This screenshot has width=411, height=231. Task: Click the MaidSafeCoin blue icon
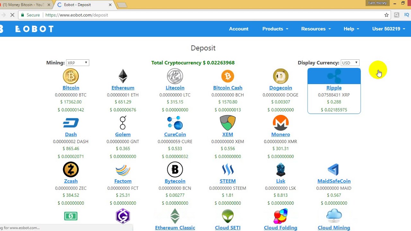[x=333, y=170]
